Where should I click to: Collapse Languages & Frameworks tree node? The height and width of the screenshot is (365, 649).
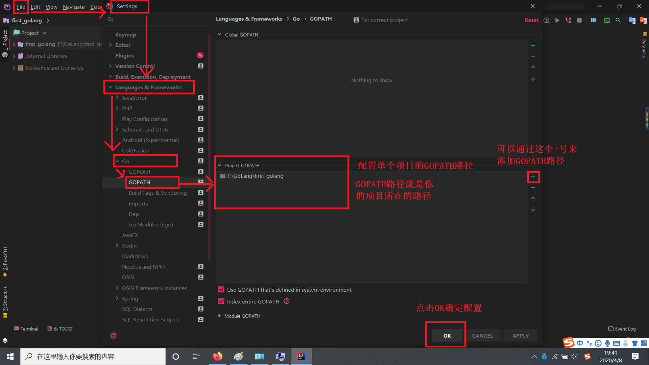tap(110, 87)
